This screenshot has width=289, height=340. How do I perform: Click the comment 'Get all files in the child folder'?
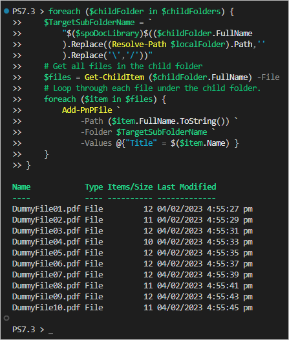point(123,66)
